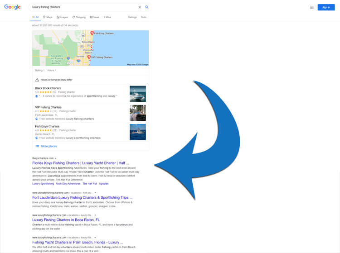
Task: Open Fishing Yacht Charters in Palm Beach result
Action: pyautogui.click(x=78, y=243)
